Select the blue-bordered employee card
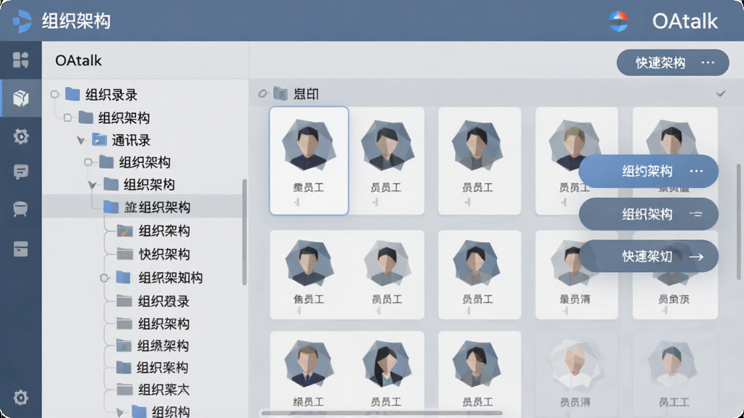 [x=309, y=161]
